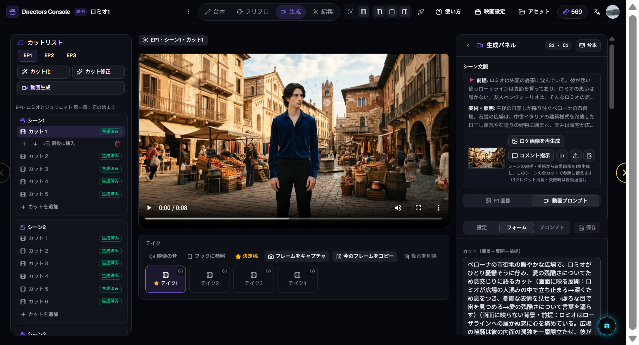Toggle the right sidebar layout button

405,12
